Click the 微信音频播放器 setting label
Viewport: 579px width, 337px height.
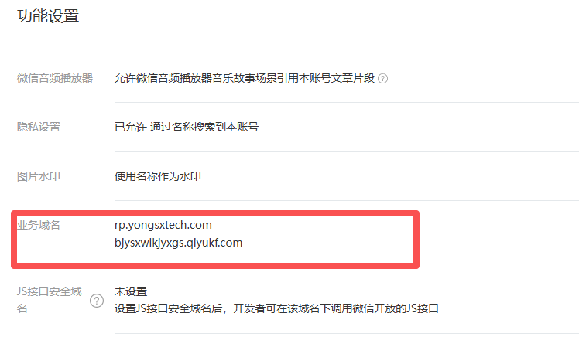pos(55,78)
